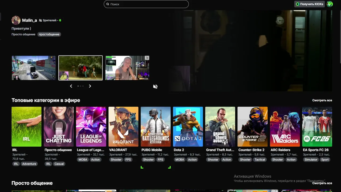Screen dimensions: 341x192
Task: Click the FPS tag under VALORANT
Action: [x=128, y=159]
